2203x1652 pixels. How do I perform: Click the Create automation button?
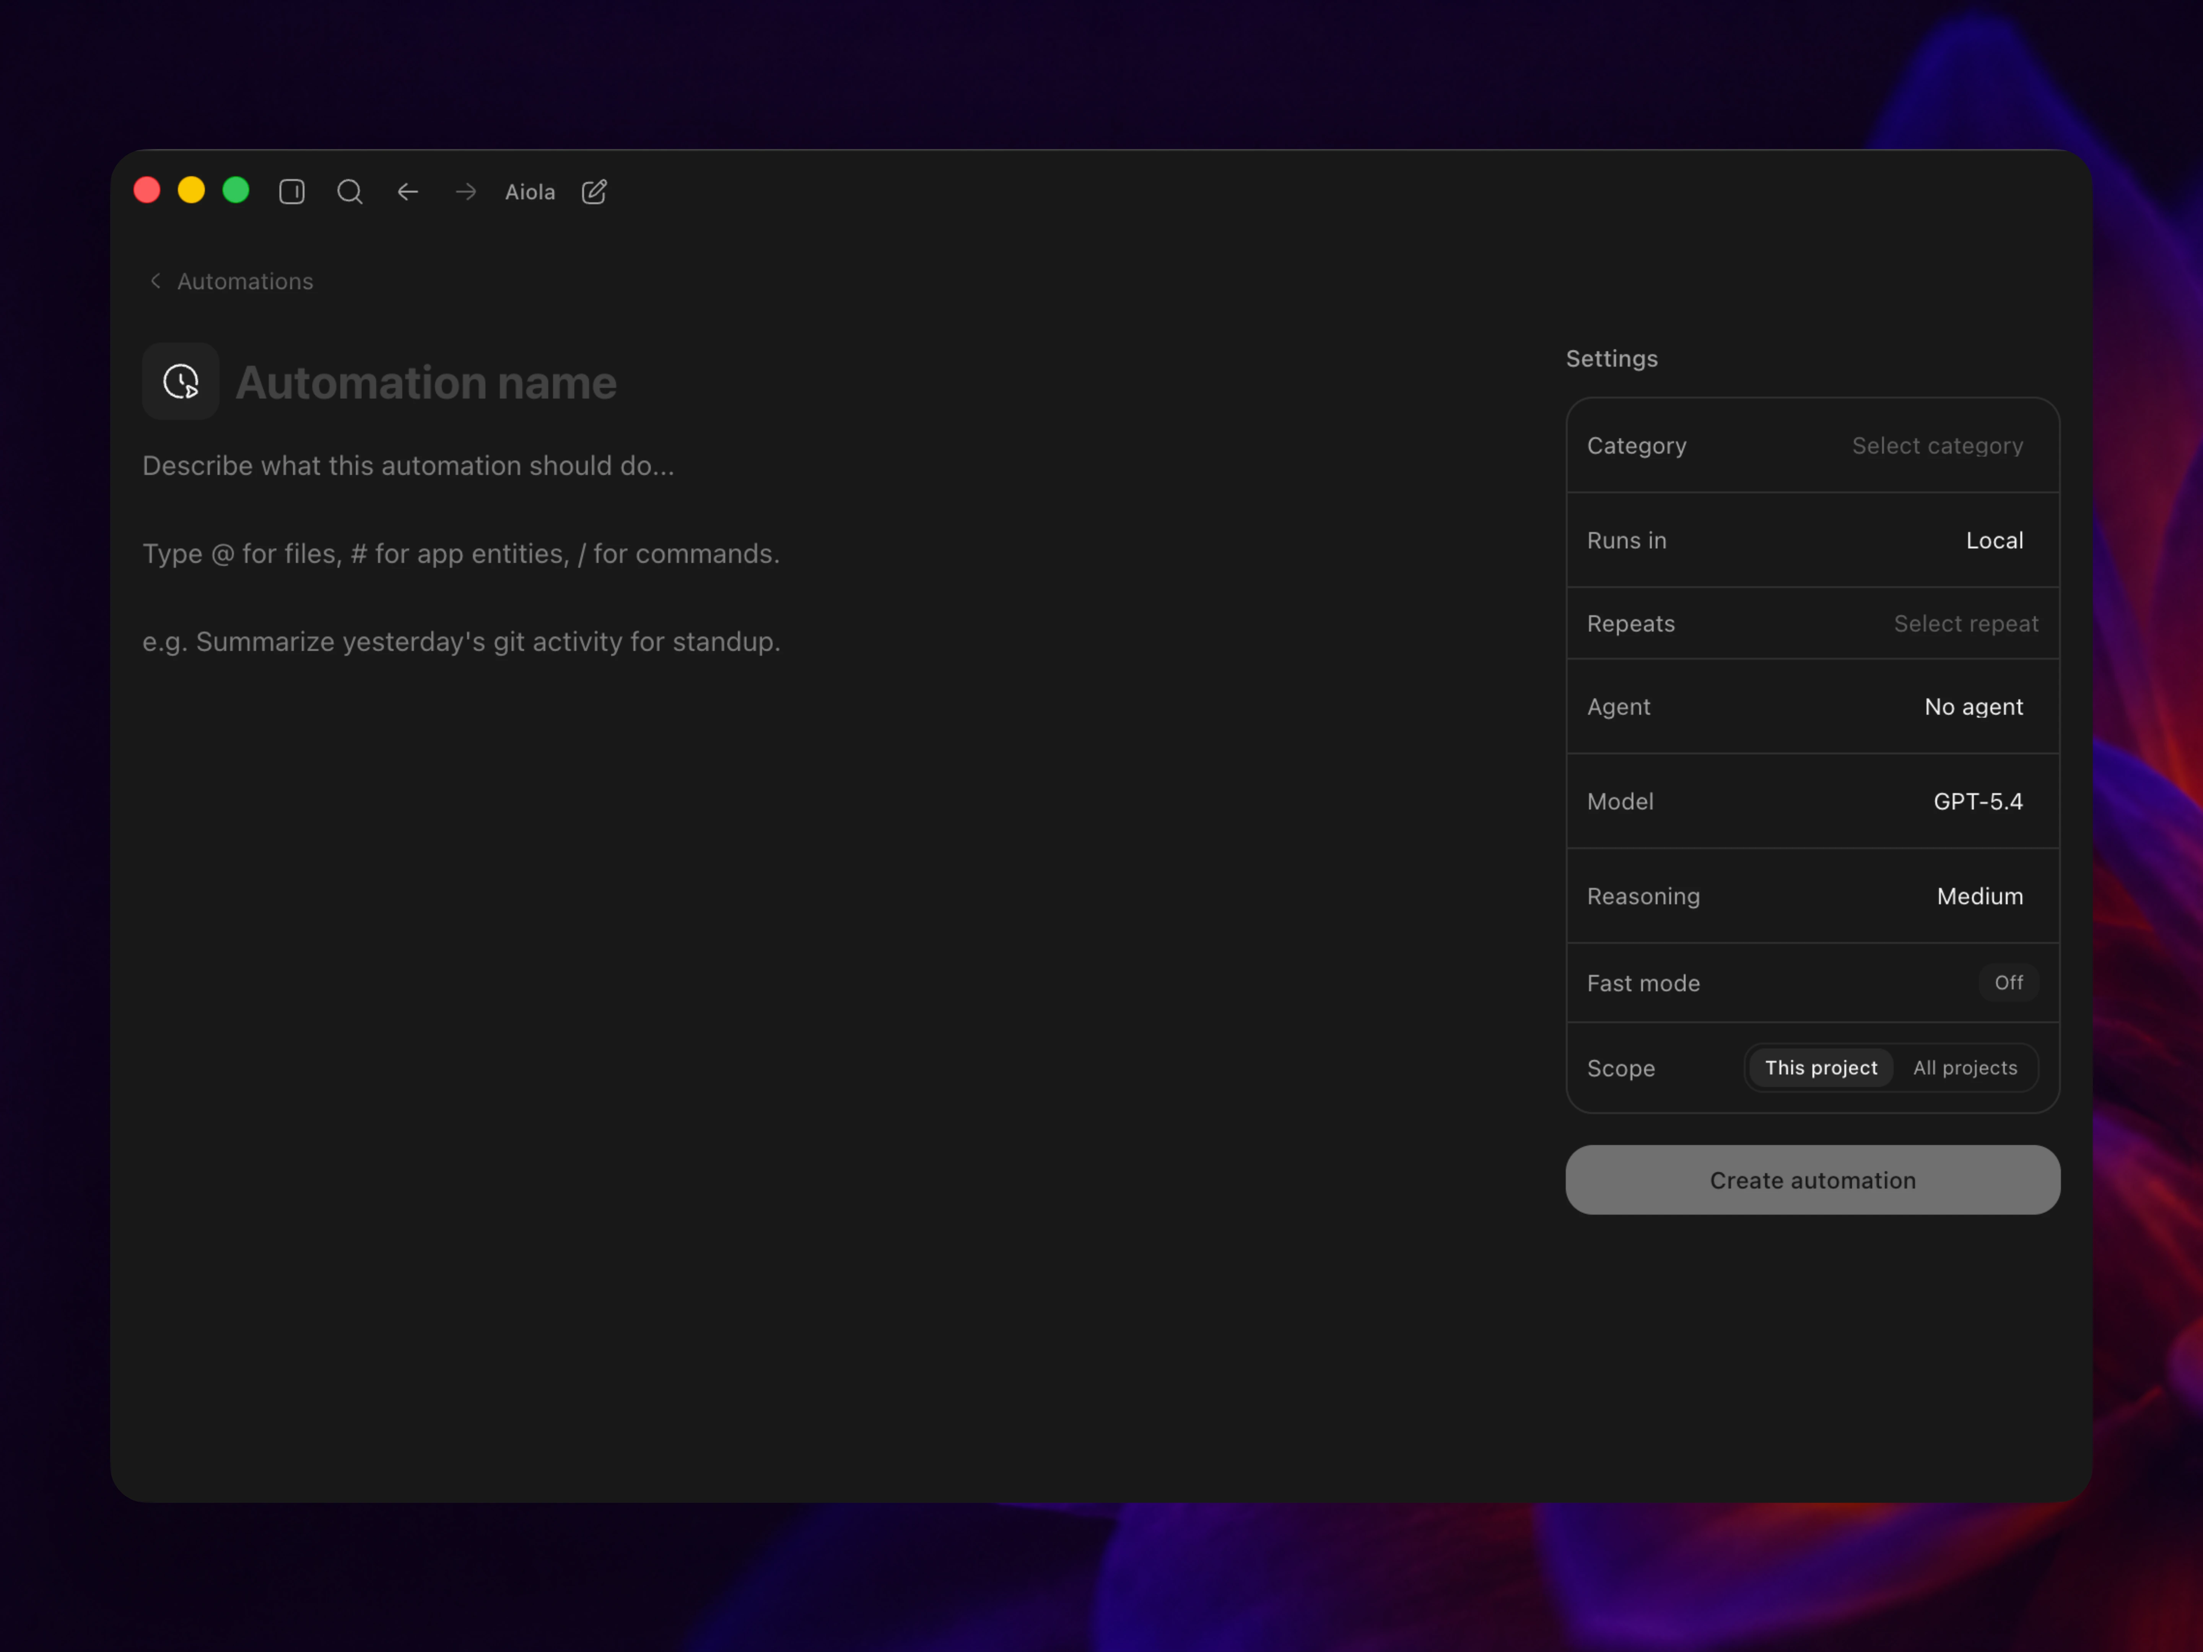(x=1813, y=1180)
